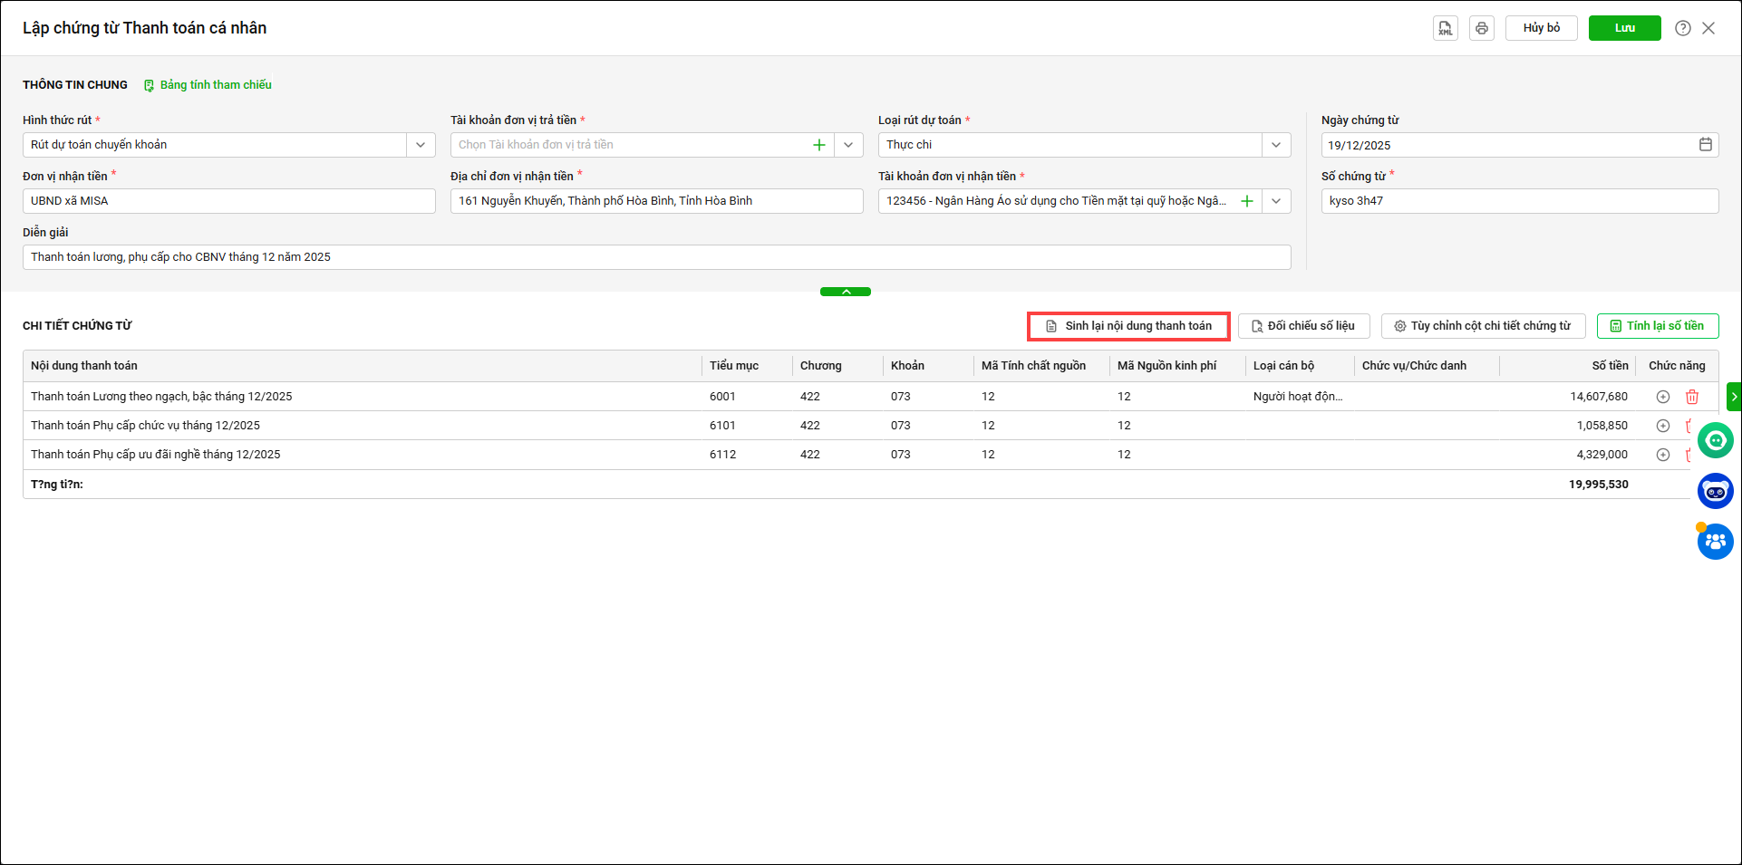
Task: Insert row after Phụ cấp ưu đãi nghề
Action: tap(1663, 455)
